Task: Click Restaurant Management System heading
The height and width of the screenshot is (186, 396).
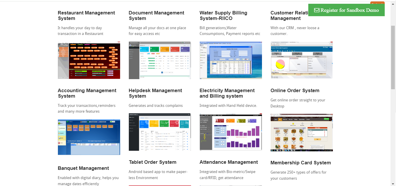Action: click(86, 16)
